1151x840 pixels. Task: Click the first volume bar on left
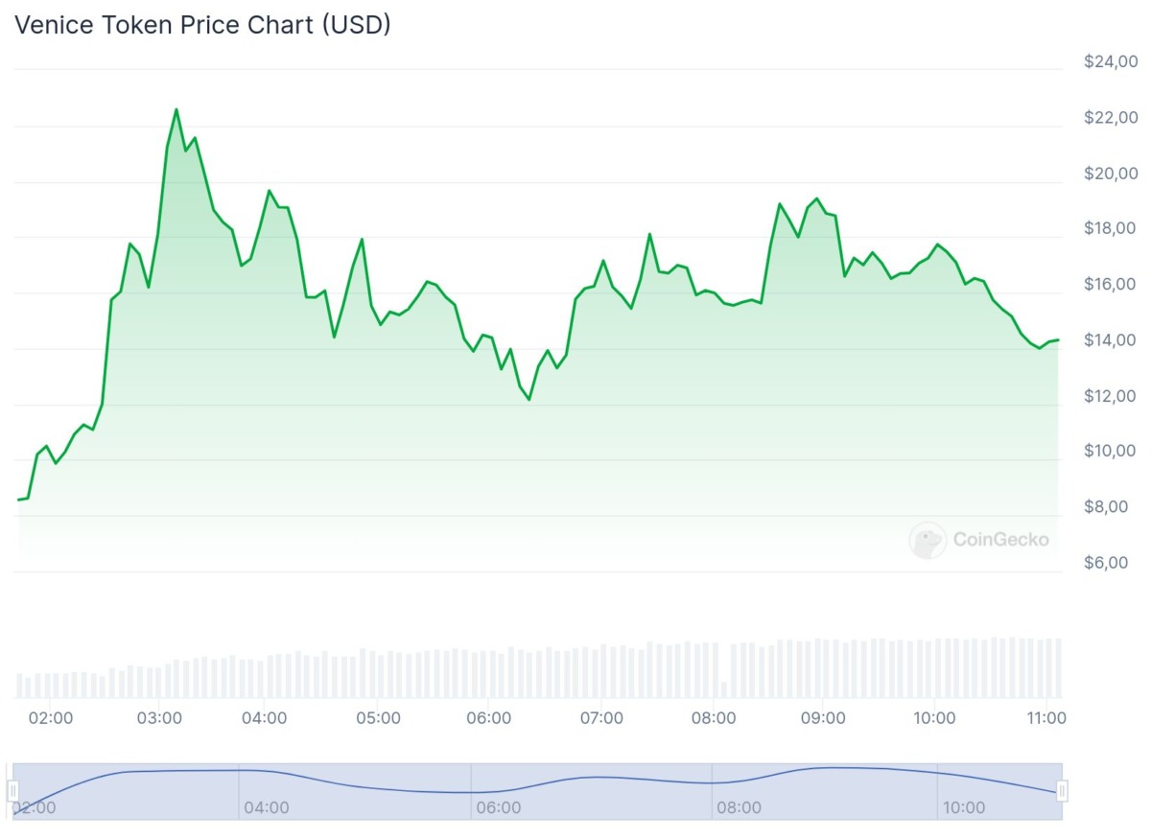(19, 685)
